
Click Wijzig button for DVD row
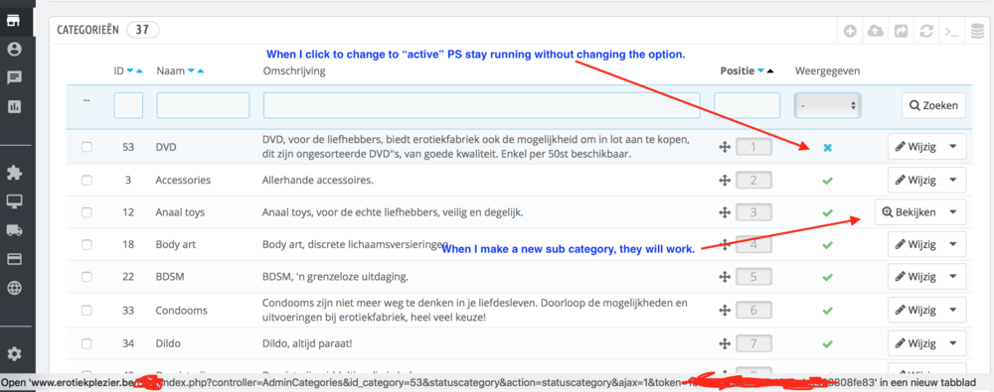coord(915,147)
